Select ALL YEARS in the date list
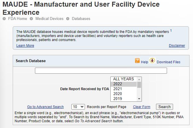 123,79
